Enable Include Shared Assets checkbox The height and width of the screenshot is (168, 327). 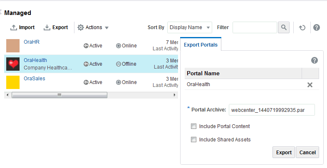(193, 140)
